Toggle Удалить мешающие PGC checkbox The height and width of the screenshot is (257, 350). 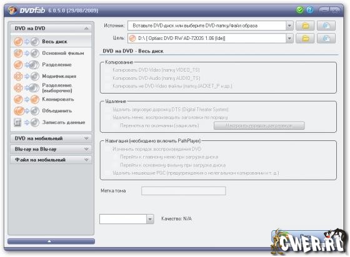point(108,173)
